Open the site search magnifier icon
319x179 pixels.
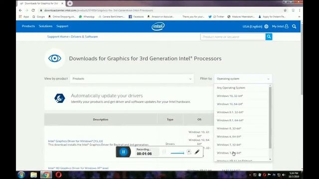pyautogui.click(x=294, y=26)
